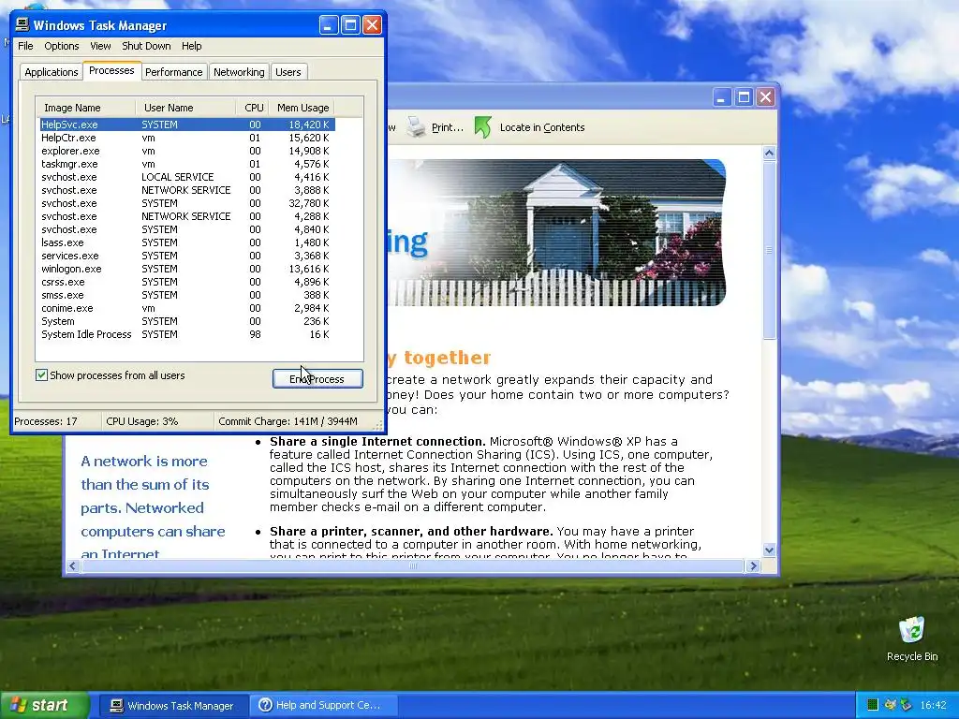Open the Options menu in Task Manager
The height and width of the screenshot is (719, 959).
(61, 46)
